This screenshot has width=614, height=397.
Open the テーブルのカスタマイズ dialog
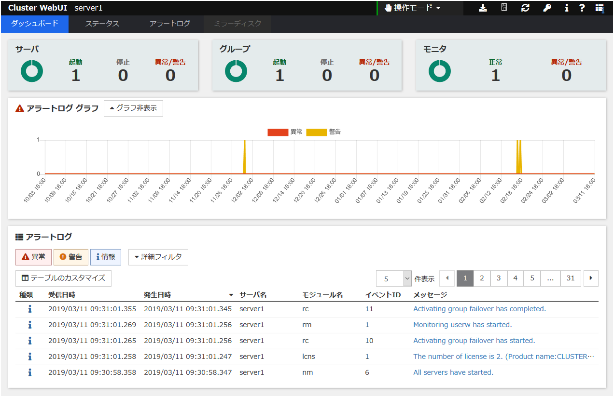tap(63, 278)
